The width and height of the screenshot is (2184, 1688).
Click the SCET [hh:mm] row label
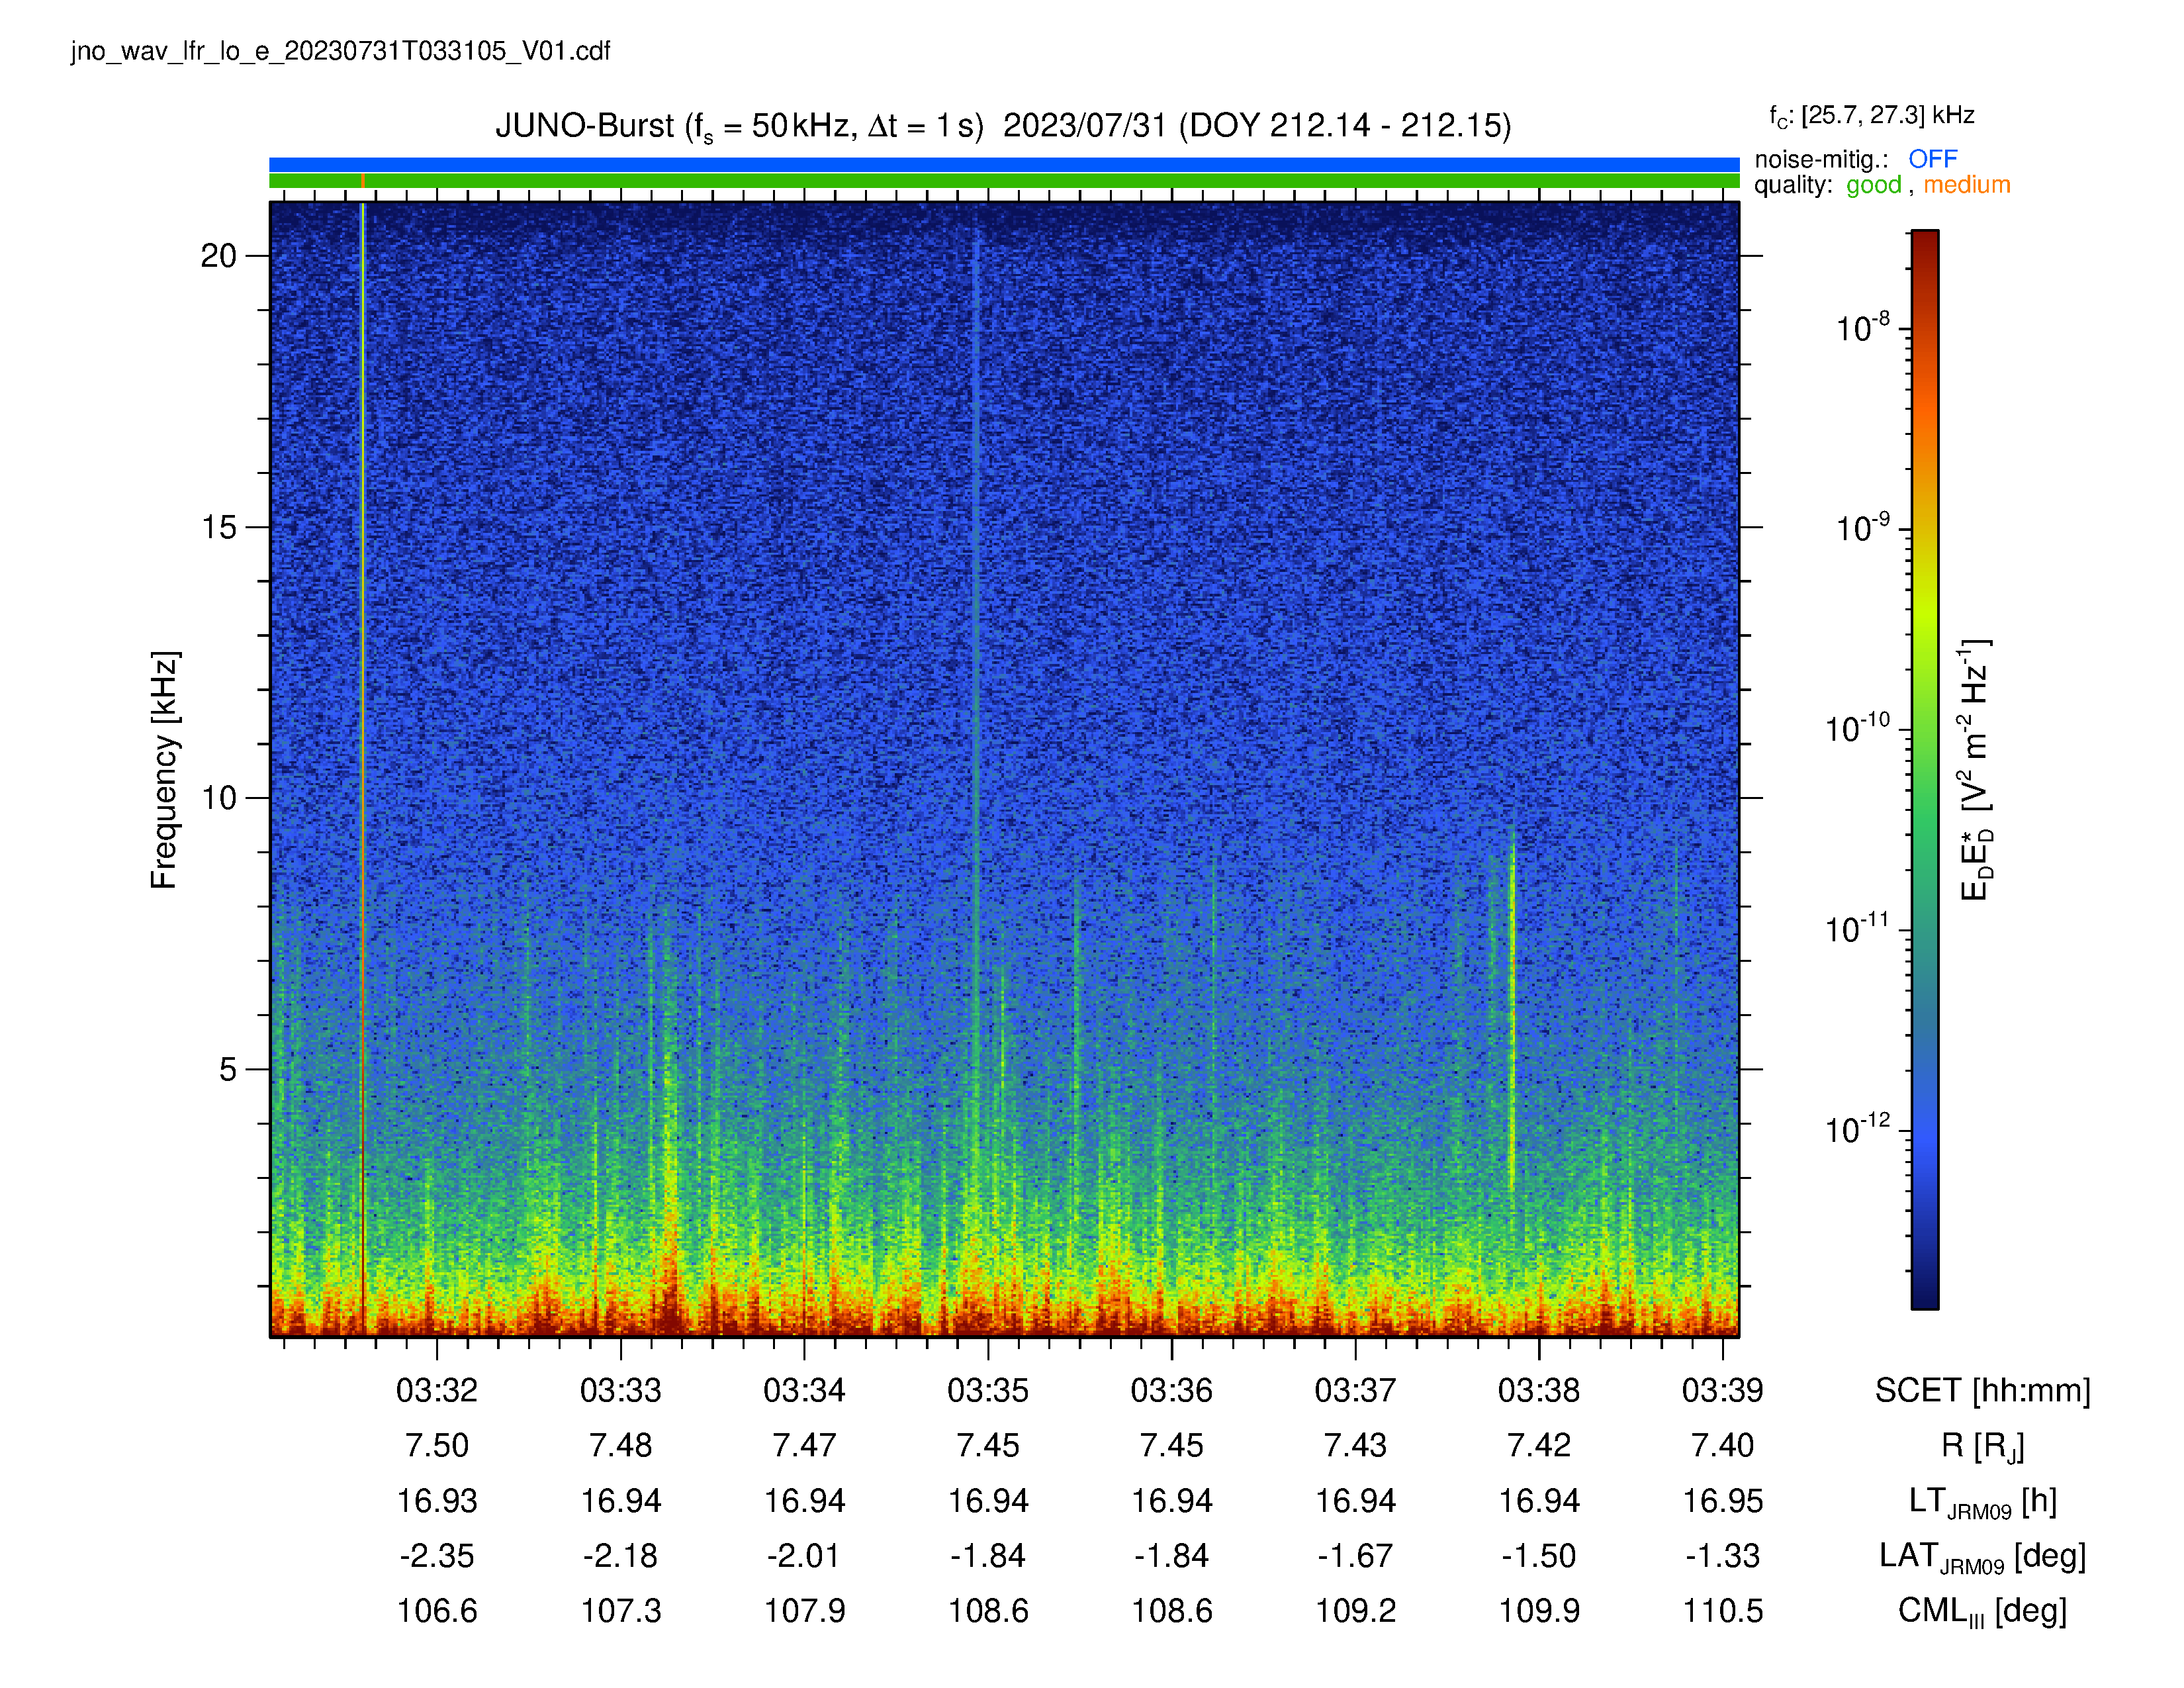pos(1982,1391)
